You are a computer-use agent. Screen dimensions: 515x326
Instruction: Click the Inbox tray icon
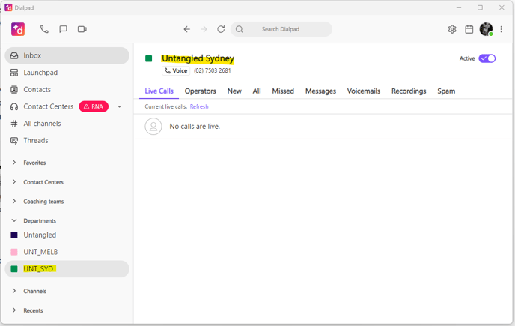14,55
